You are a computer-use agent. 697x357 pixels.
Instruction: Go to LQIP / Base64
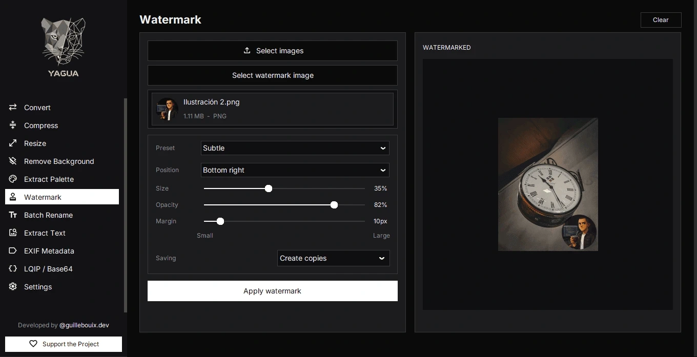click(x=62, y=269)
